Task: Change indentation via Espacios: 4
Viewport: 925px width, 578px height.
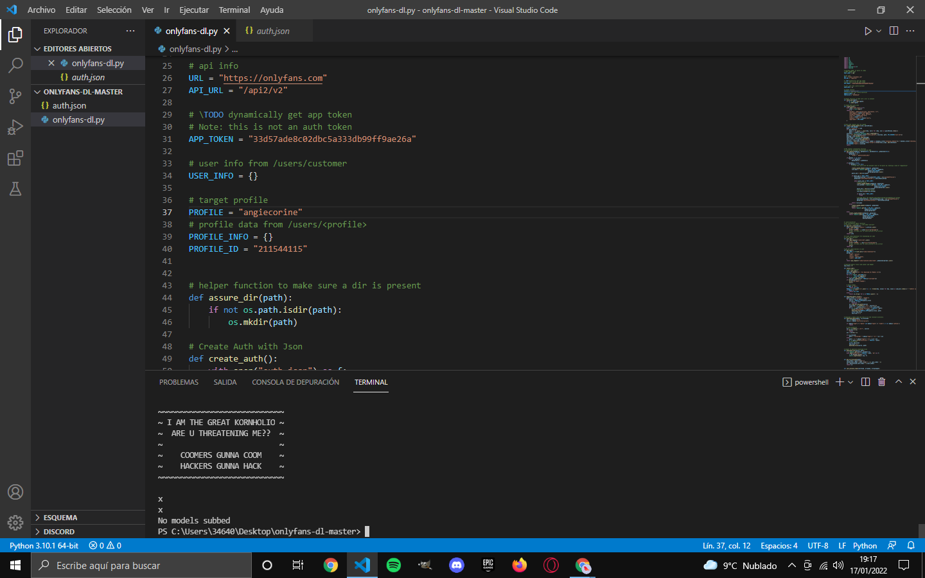Action: pyautogui.click(x=779, y=545)
